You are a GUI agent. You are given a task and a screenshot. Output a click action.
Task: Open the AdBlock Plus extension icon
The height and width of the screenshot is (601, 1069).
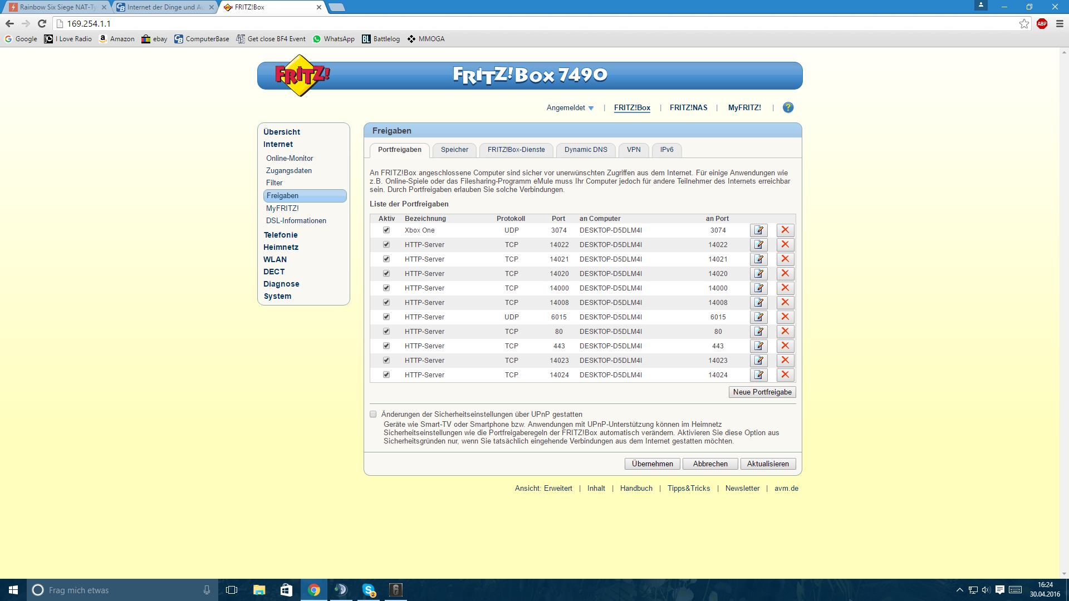1042,23
